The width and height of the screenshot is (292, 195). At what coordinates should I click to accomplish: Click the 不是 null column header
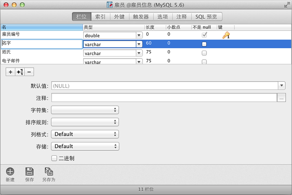pos(204,27)
